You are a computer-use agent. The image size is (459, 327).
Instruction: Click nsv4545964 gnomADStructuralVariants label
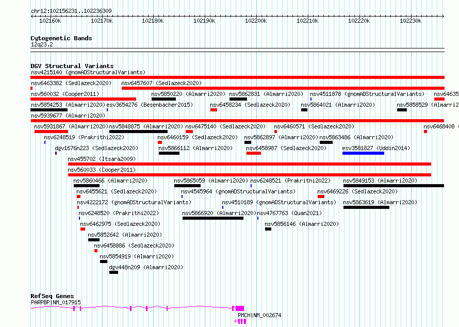coord(238,191)
